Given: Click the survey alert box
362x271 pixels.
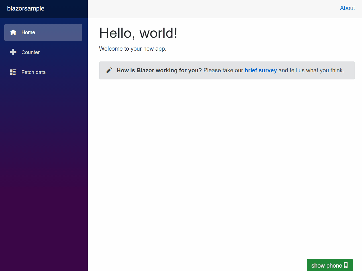Looking at the screenshot, I should tap(227, 70).
